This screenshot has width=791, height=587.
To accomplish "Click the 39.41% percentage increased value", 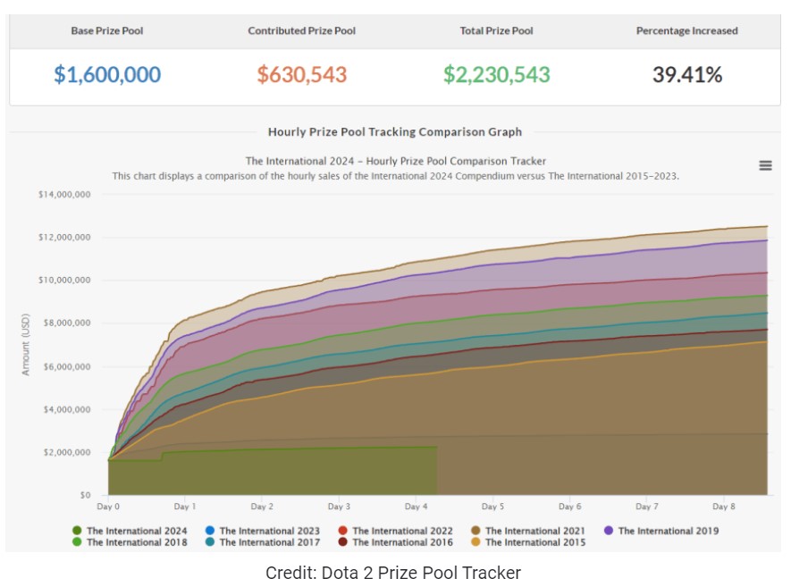I will coord(686,75).
